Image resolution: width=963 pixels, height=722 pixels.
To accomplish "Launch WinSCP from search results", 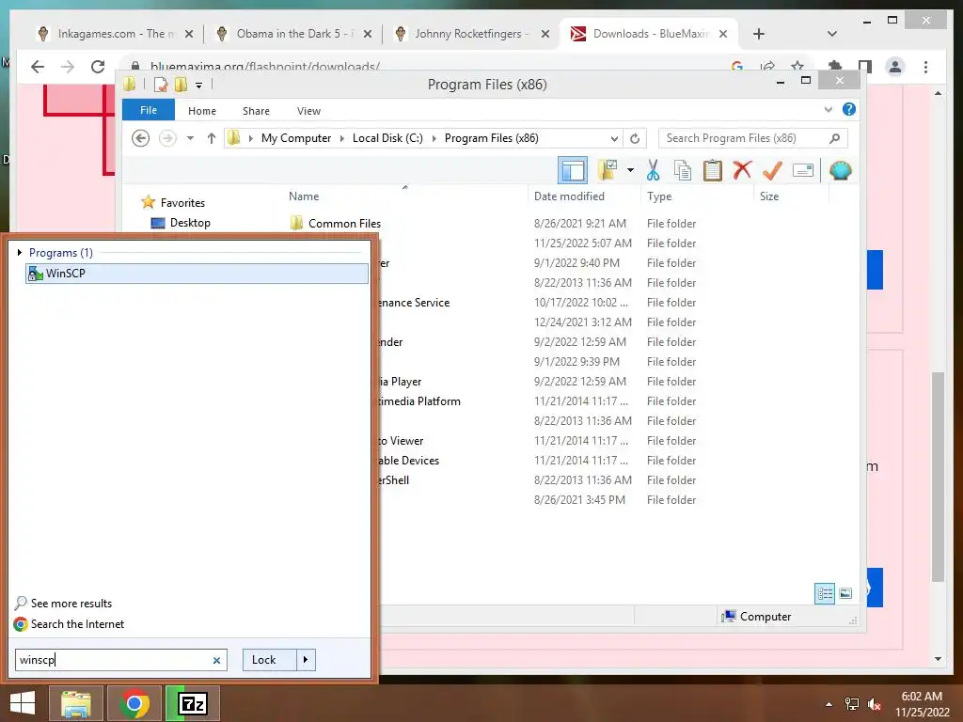I will pos(197,274).
